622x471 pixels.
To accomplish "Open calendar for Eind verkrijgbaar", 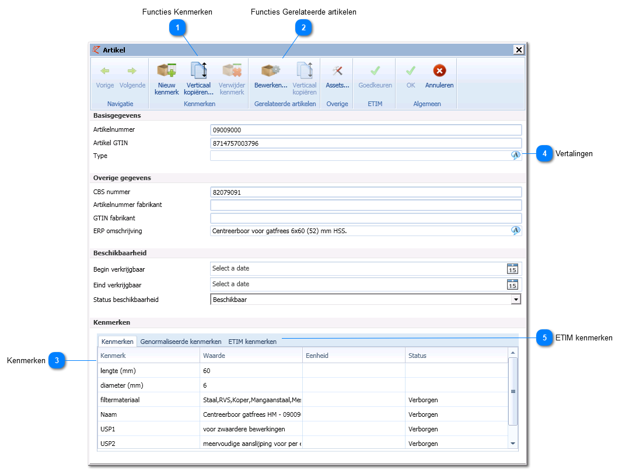I will (512, 284).
